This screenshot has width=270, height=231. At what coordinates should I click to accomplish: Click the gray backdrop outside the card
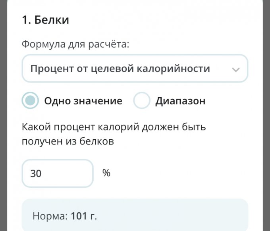[3, 119]
